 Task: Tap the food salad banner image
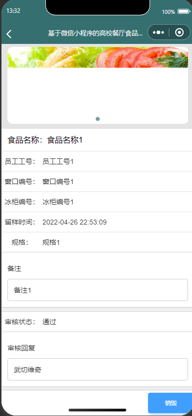98,57
